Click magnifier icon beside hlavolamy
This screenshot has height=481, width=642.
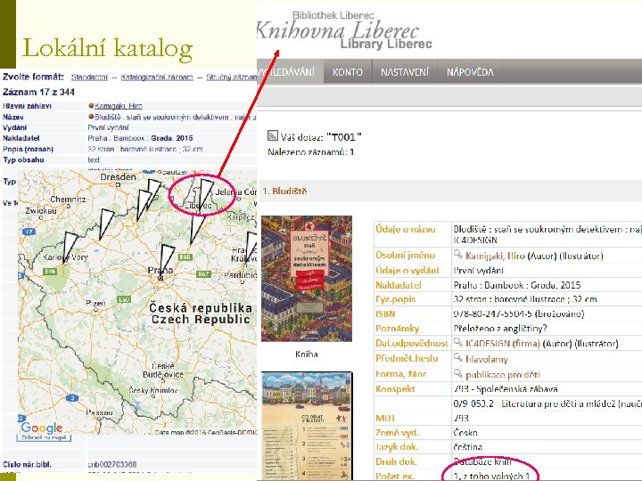point(458,358)
